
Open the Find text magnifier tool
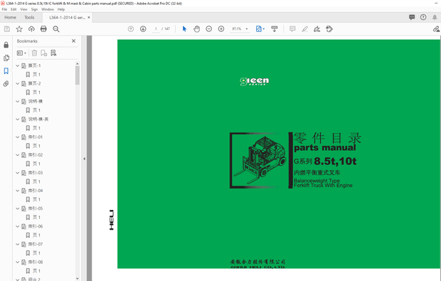56,29
